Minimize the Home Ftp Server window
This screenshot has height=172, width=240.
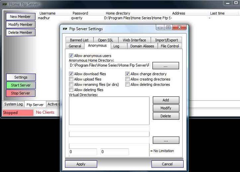point(228,3)
